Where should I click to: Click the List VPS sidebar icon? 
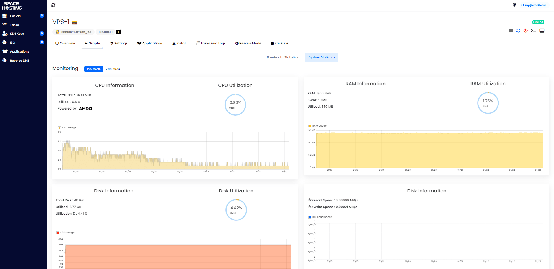4,16
